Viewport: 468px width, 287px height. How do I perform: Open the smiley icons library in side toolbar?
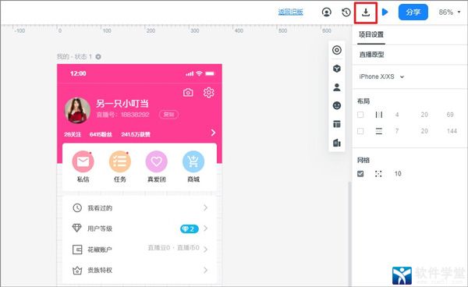(337, 105)
